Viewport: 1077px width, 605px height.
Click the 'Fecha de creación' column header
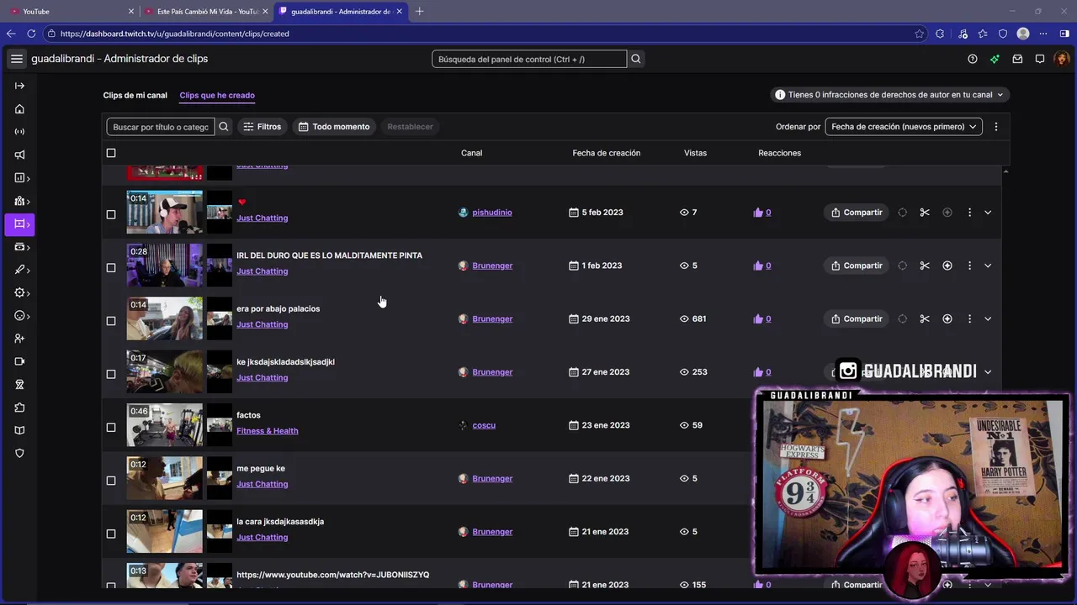(x=607, y=153)
